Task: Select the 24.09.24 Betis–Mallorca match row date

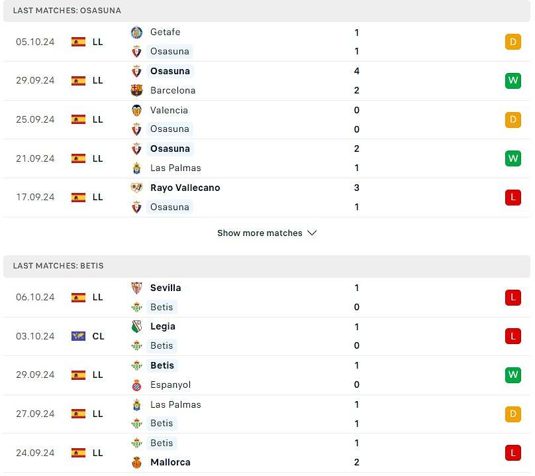Action: click(x=35, y=453)
